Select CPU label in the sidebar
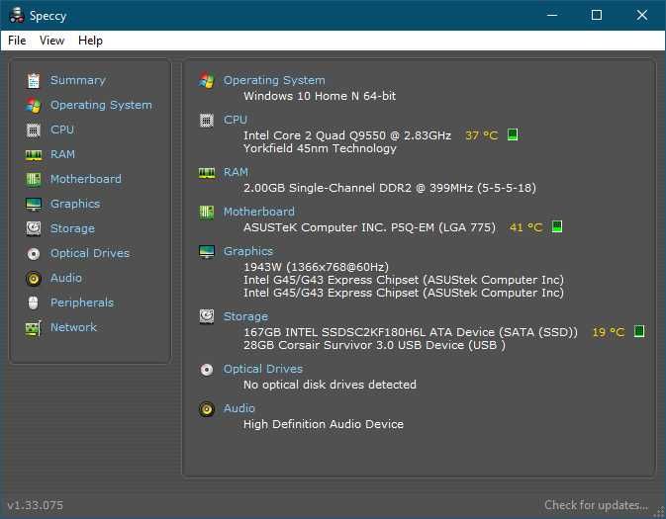 (62, 130)
